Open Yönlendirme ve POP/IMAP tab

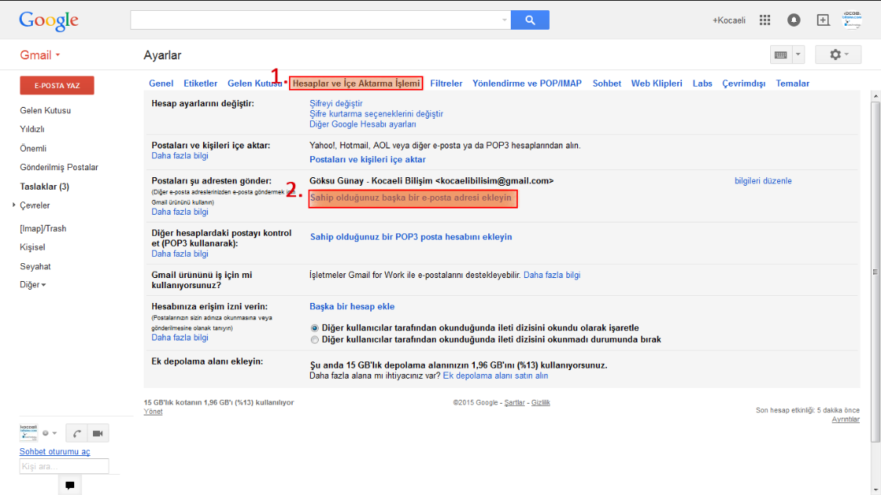pyautogui.click(x=527, y=84)
